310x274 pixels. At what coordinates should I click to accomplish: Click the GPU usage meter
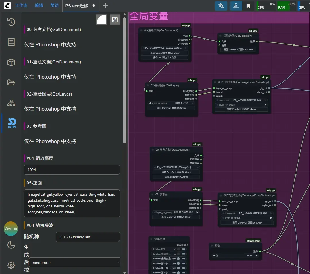click(304, 6)
